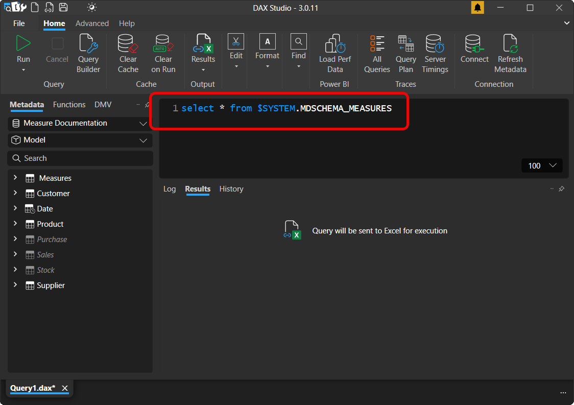
Task: Select the Supplier table in metadata tree
Action: click(51, 285)
